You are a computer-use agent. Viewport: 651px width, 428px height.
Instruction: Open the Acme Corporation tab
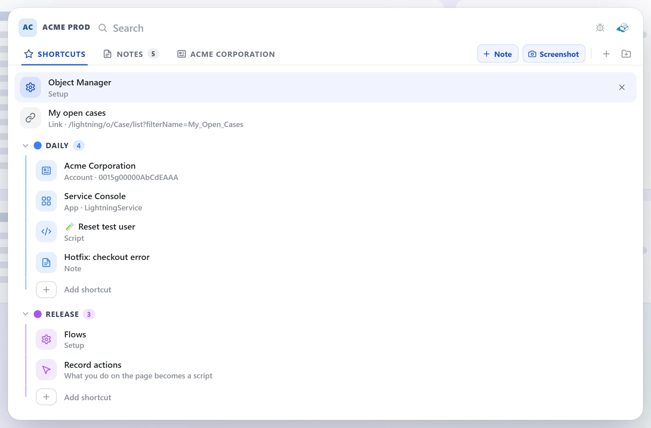coord(226,54)
